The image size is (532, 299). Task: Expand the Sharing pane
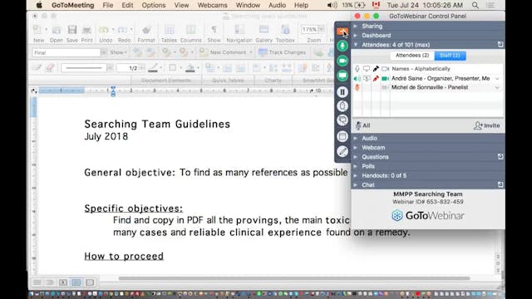(x=356, y=26)
